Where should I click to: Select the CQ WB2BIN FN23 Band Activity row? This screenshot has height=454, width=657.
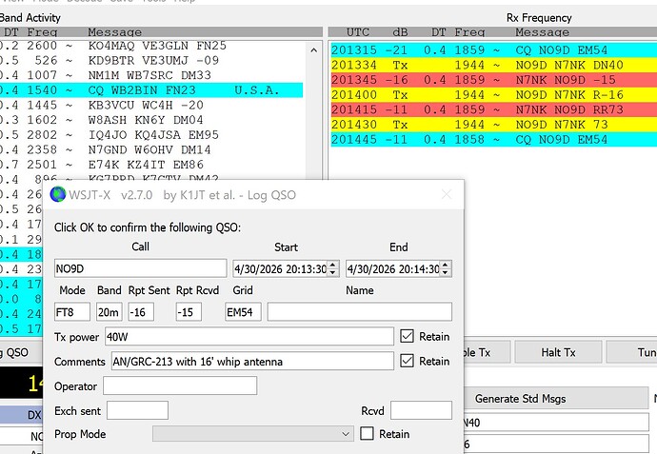pyautogui.click(x=151, y=90)
